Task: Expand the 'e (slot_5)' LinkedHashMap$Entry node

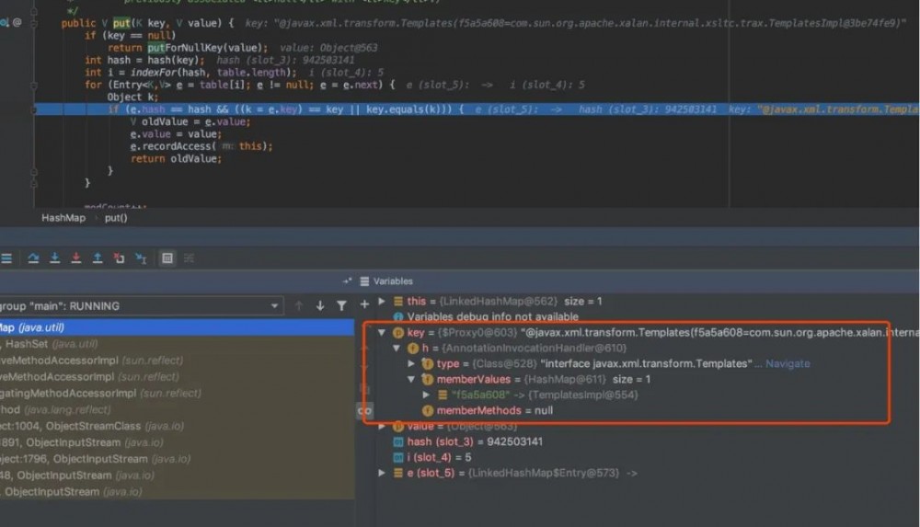Action: [382, 473]
